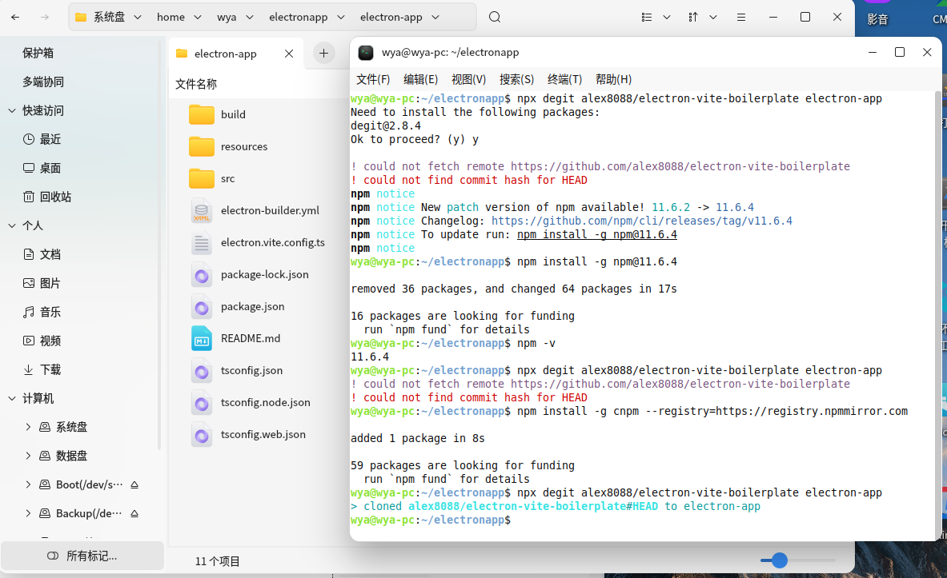Open the build folder
The image size is (947, 578).
pyautogui.click(x=202, y=114)
